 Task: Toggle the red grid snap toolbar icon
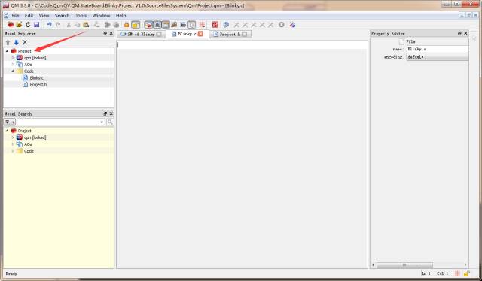coord(202,25)
